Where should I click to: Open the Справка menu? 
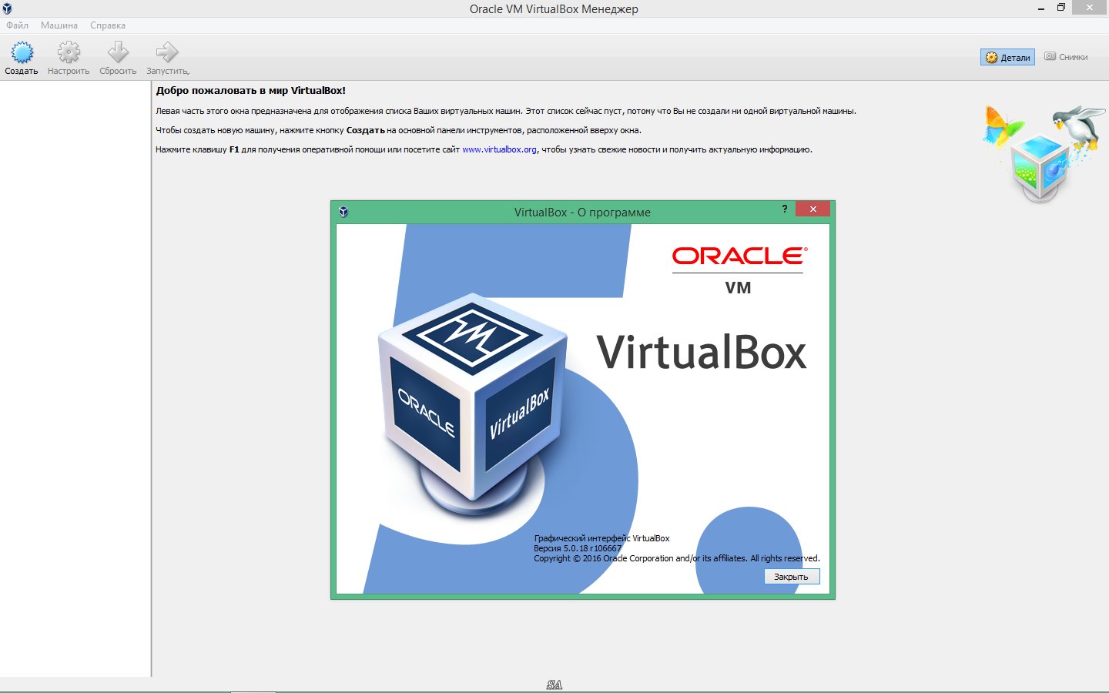[108, 25]
